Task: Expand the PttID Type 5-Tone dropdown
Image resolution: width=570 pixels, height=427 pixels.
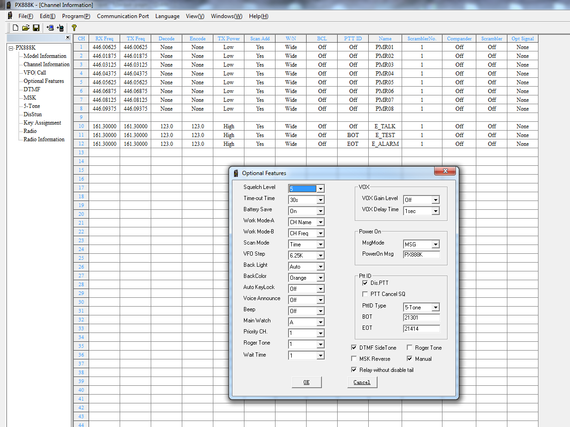Action: (435, 308)
